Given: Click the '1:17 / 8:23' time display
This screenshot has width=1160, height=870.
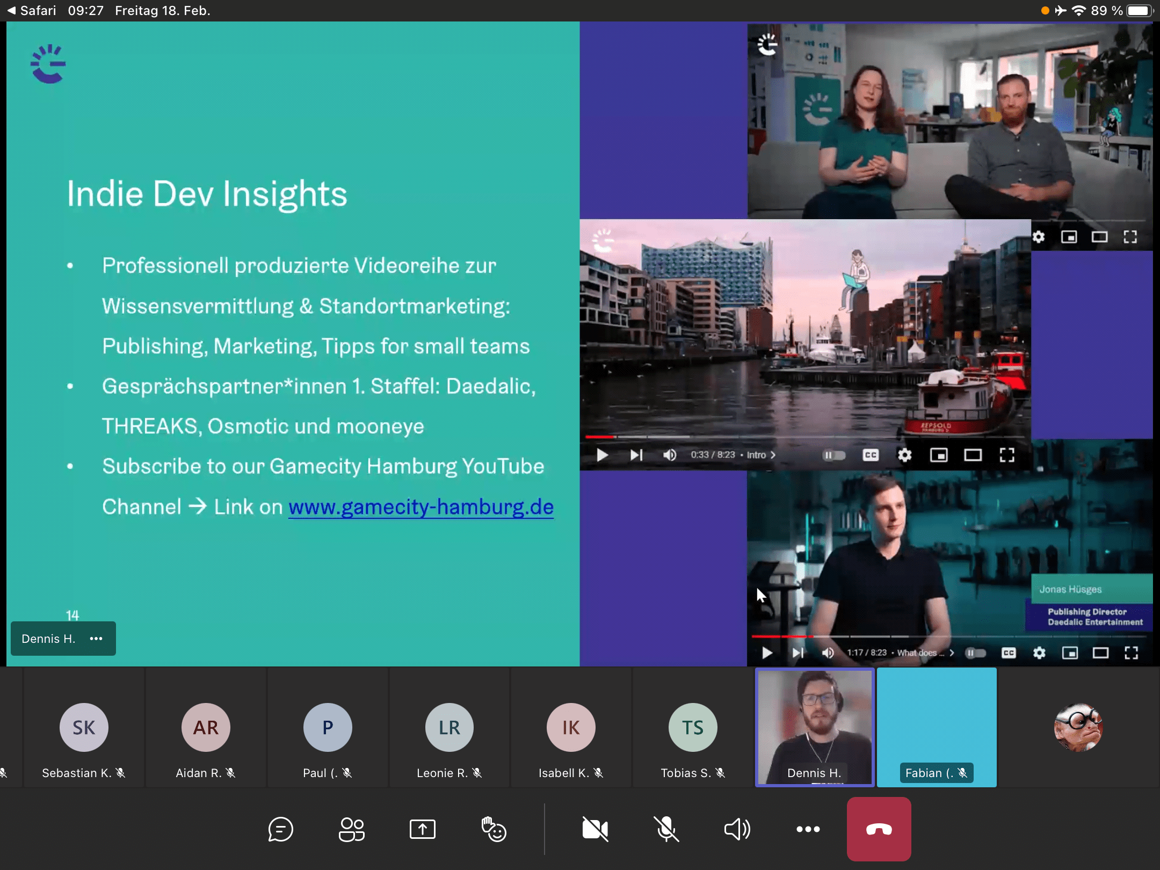Looking at the screenshot, I should click(x=867, y=653).
